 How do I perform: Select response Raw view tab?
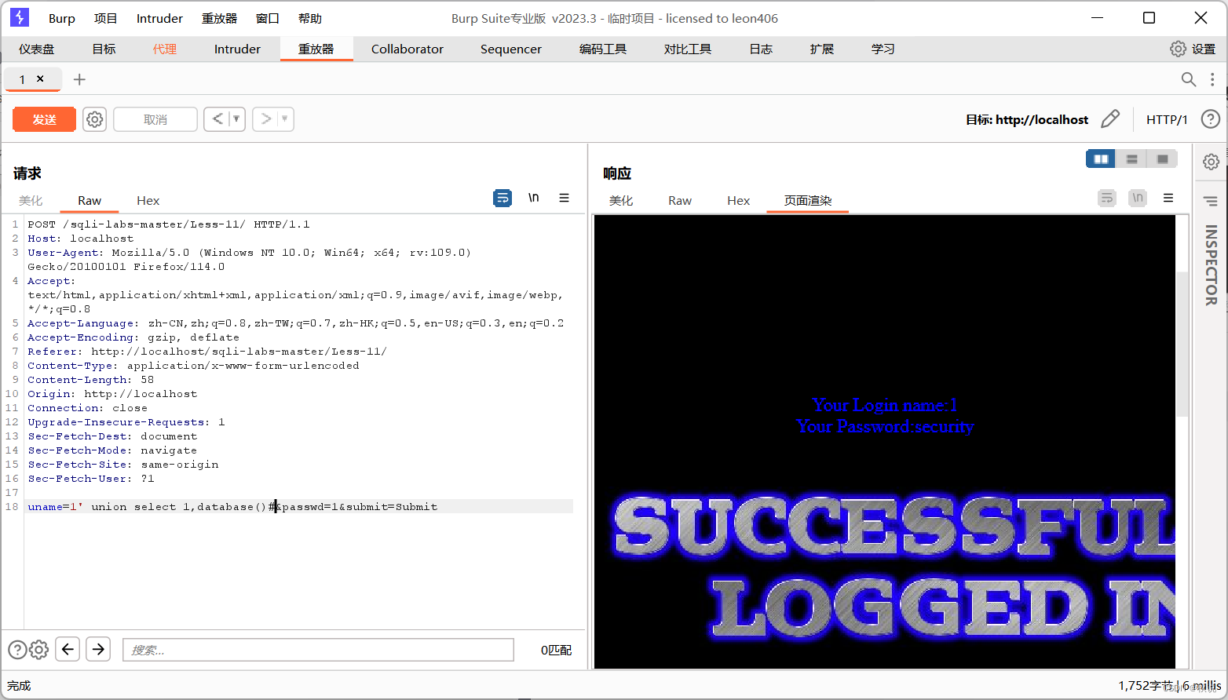click(680, 200)
